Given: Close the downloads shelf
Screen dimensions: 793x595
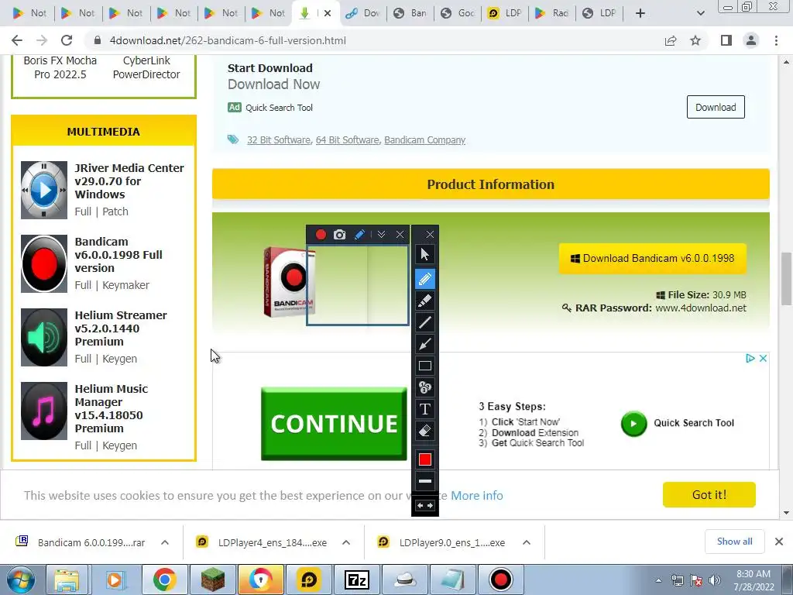Looking at the screenshot, I should pyautogui.click(x=779, y=542).
